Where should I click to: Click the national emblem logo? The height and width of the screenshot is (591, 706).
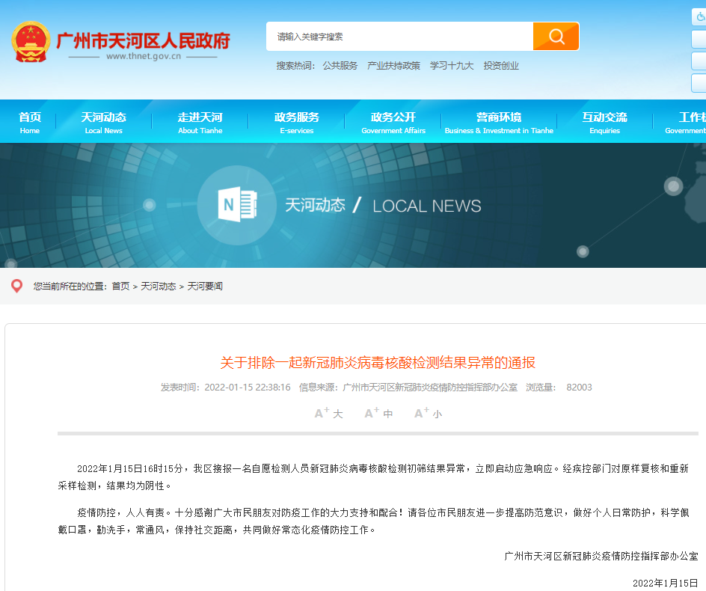coord(31,42)
